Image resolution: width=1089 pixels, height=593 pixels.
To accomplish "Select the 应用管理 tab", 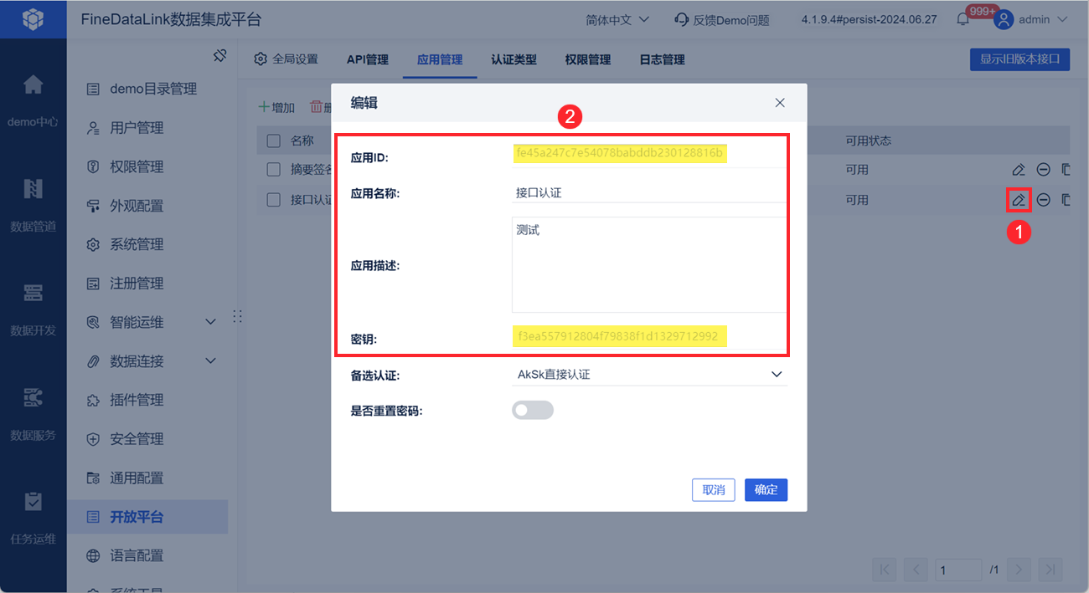I will [440, 59].
